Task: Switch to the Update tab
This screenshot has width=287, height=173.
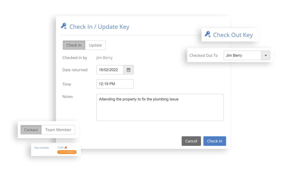Action: pos(95,45)
